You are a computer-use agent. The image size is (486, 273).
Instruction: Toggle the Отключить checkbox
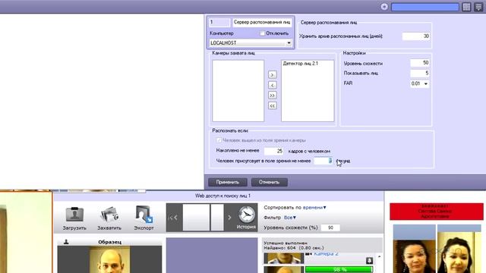(262, 33)
